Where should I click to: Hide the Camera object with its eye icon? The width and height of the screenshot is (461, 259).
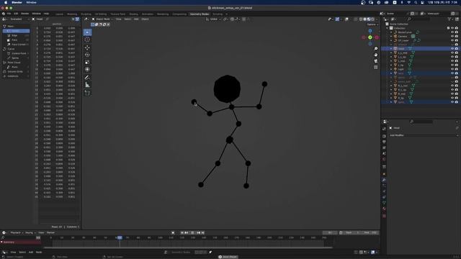452,36
